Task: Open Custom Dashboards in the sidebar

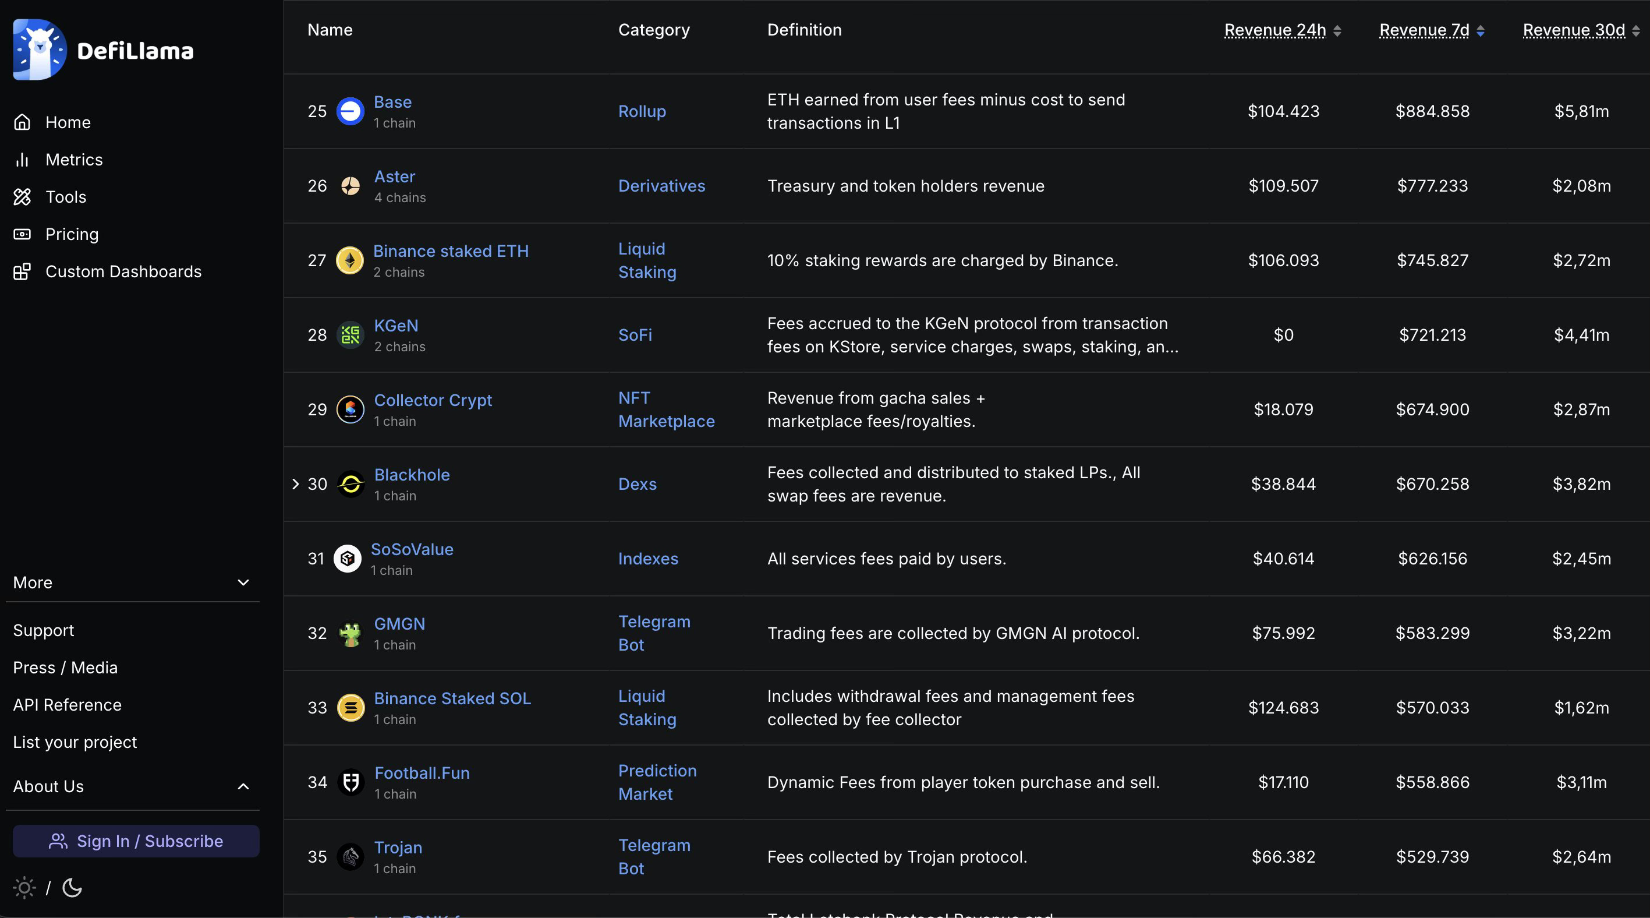Action: 123,271
